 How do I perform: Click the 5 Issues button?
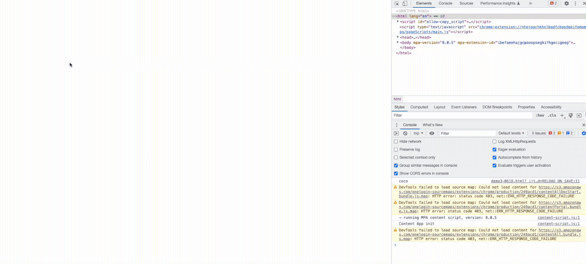tap(551, 133)
